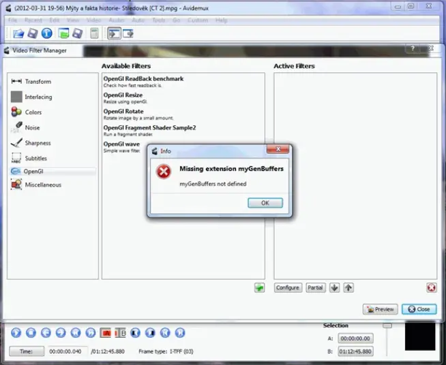446x365 pixels.
Task: Open the Edit menu
Action: [55, 20]
